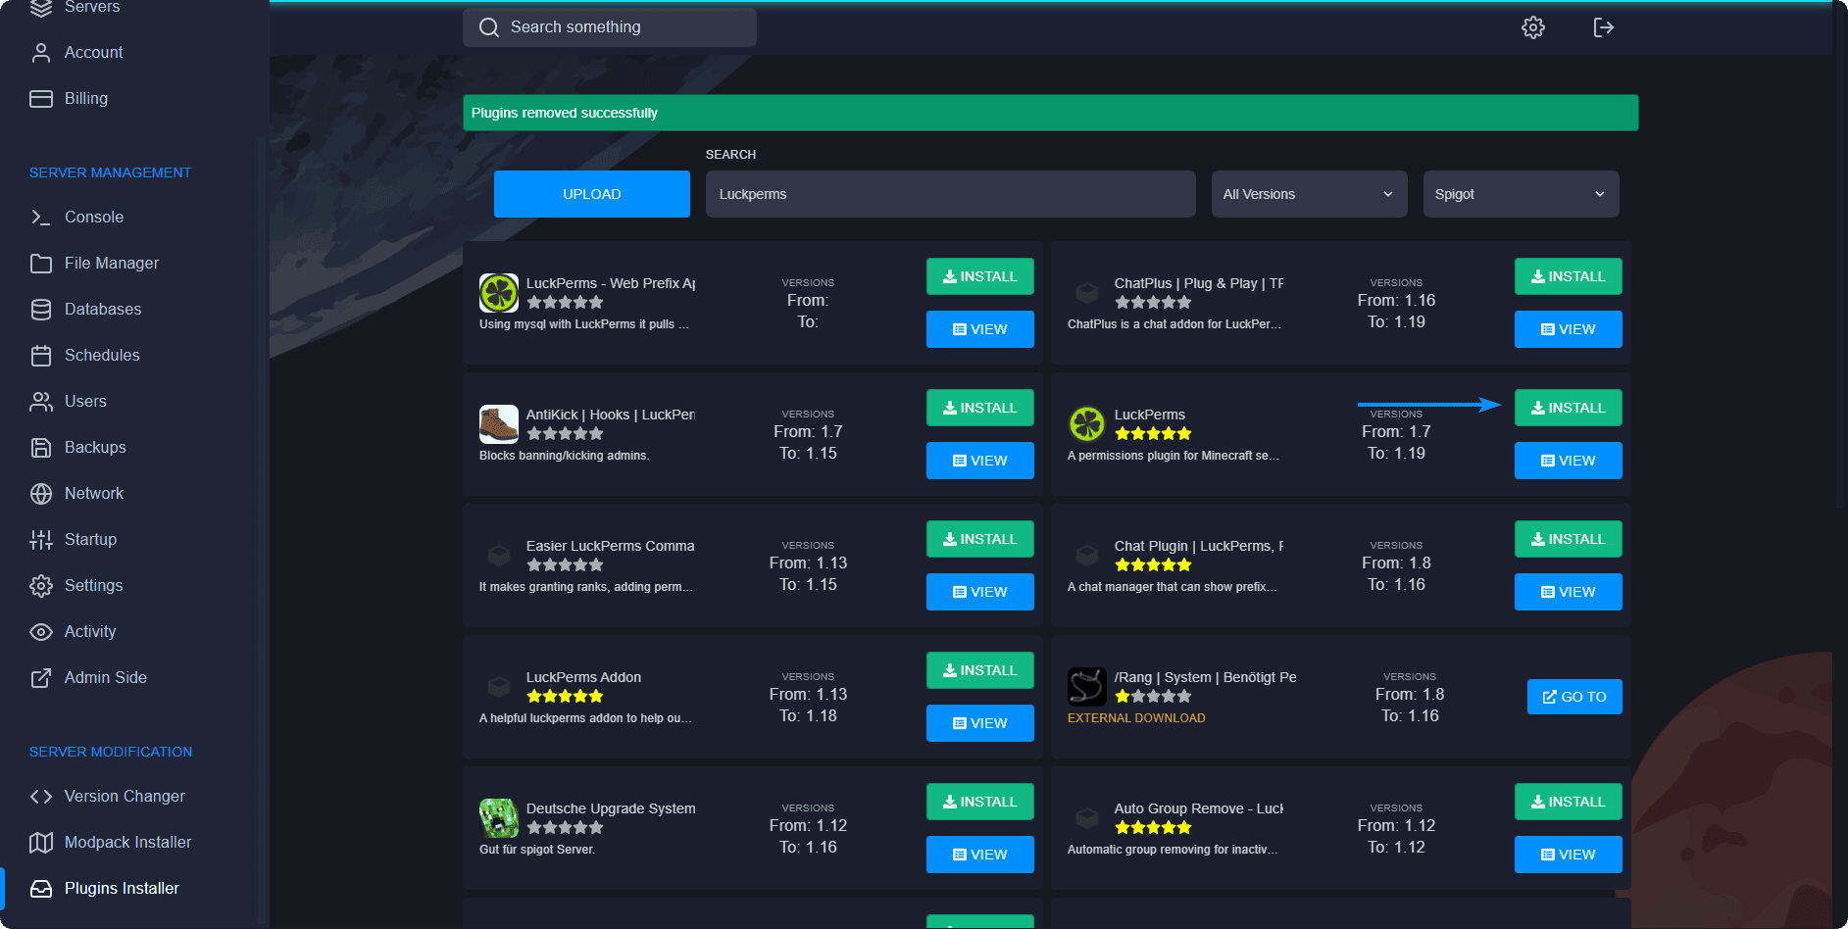Click the Databases icon in sidebar

(40, 310)
